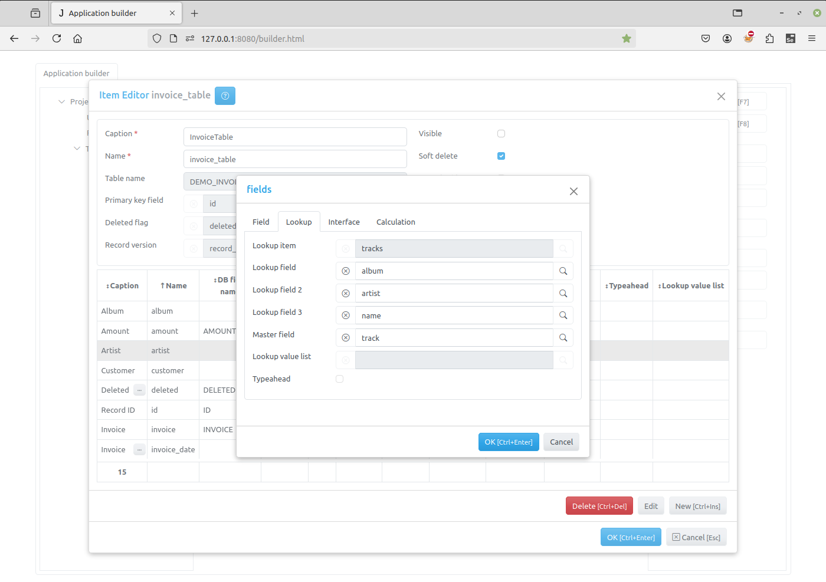This screenshot has width=826, height=582.
Task: Sort the table by Name column
Action: tap(173, 286)
